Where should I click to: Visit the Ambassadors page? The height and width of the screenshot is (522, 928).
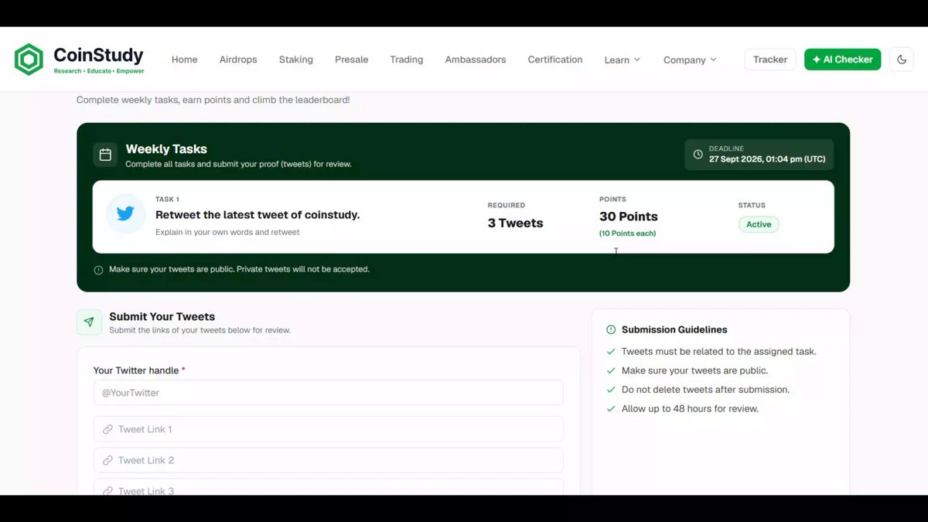coord(476,60)
